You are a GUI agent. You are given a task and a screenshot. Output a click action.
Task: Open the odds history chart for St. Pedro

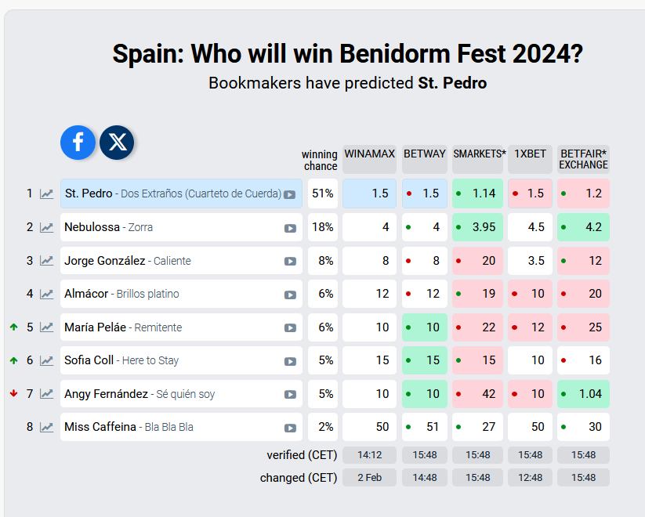47,193
